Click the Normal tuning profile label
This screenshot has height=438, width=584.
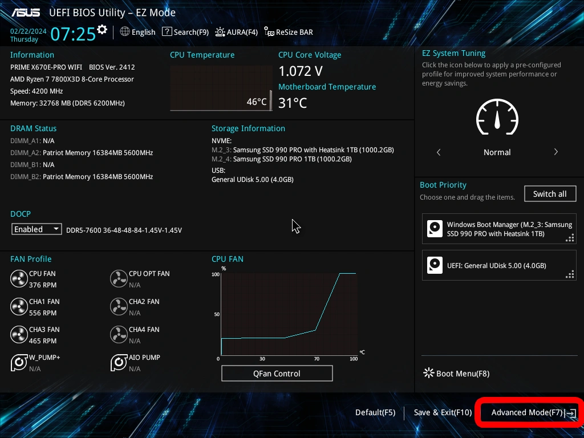coord(497,152)
